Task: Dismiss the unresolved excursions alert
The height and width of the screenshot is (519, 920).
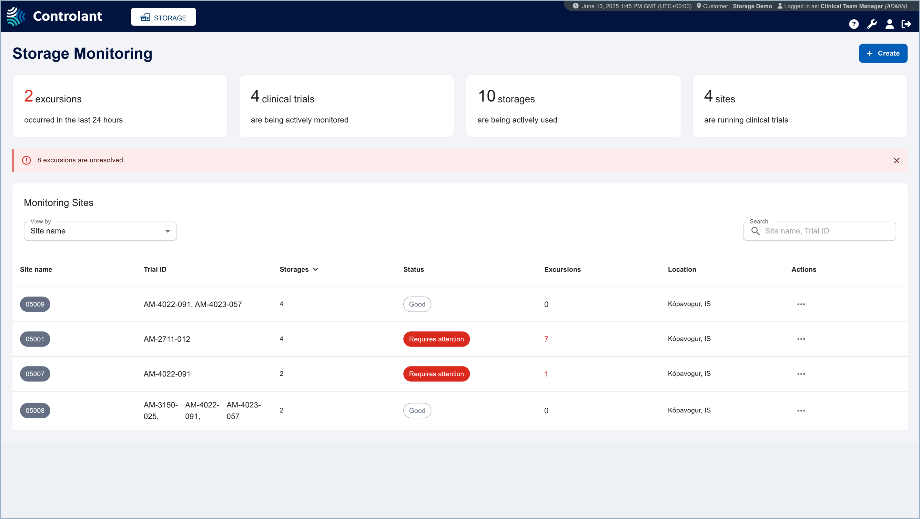Action: [x=896, y=161]
